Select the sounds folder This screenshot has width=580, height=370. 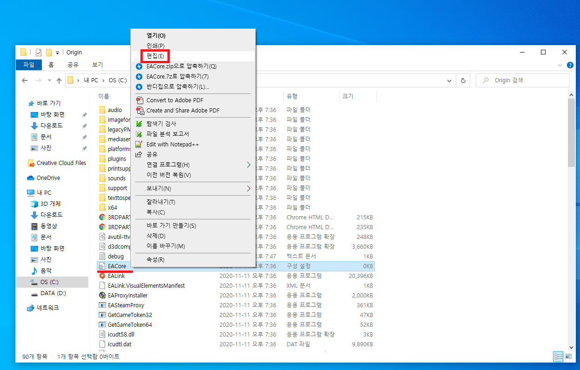pos(112,178)
